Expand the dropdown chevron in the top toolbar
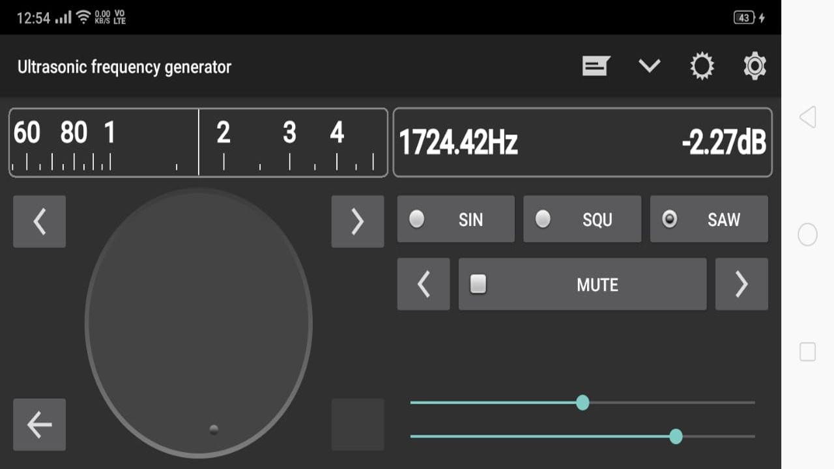 [x=649, y=66]
